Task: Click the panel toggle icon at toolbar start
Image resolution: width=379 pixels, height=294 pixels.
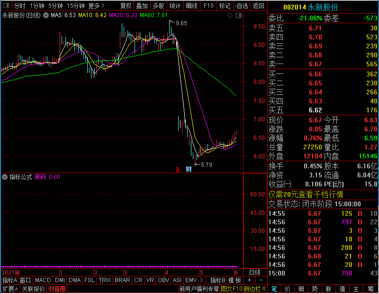Action: (6, 5)
